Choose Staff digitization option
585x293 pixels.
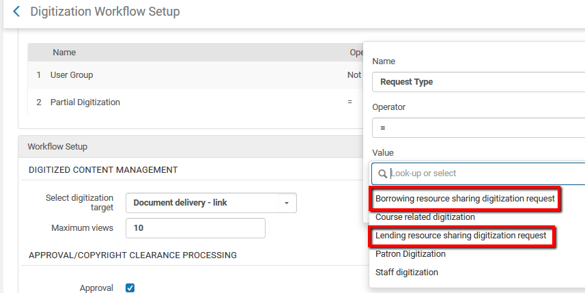click(x=407, y=273)
